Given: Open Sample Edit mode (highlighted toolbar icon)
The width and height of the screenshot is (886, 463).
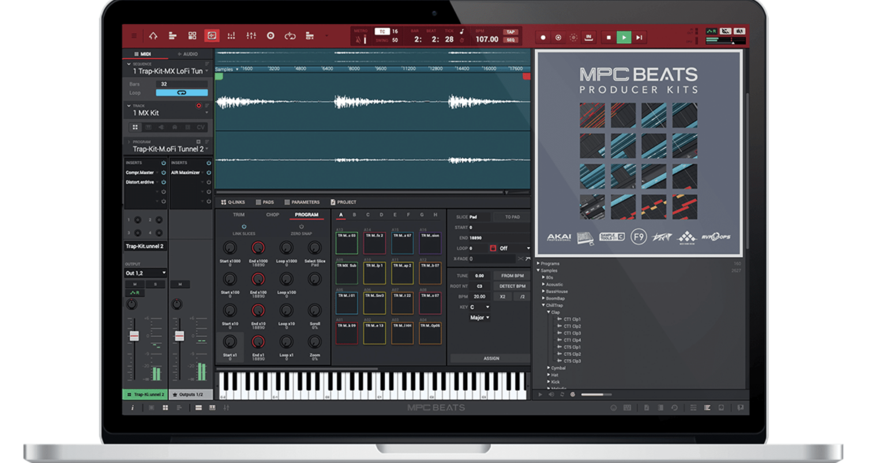Looking at the screenshot, I should (211, 36).
